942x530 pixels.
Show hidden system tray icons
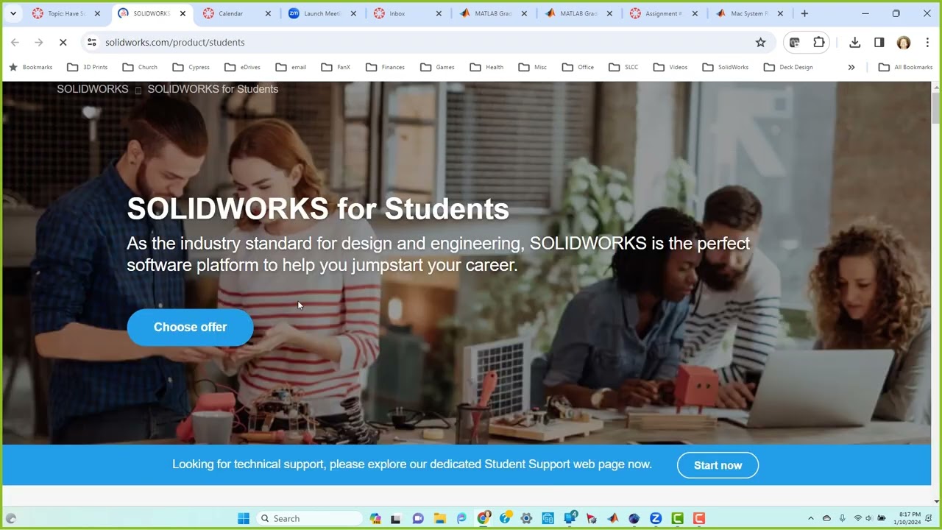tap(811, 519)
